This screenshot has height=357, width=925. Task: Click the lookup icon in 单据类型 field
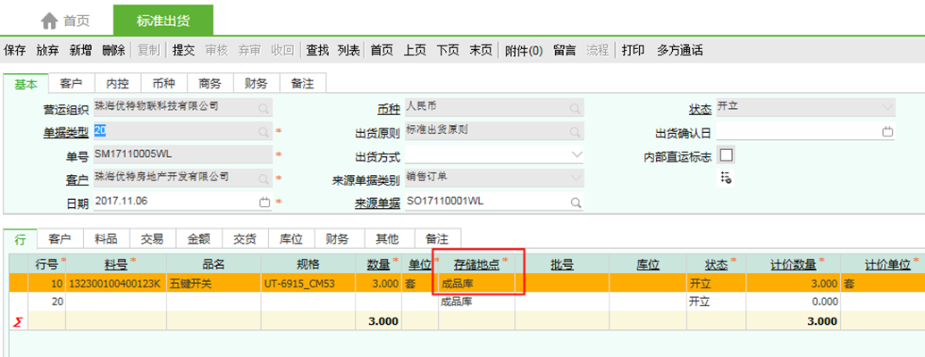[x=264, y=131]
